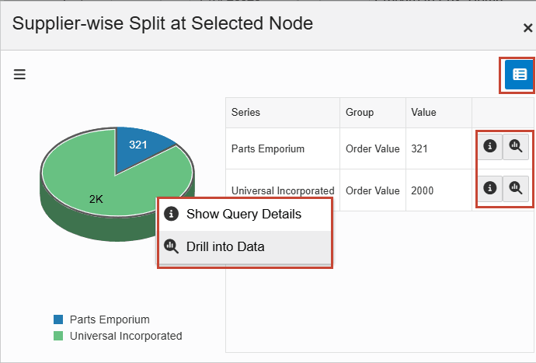Close the Supplier-wise Split dialog
Viewport: 536px width, 363px height.
(527, 28)
